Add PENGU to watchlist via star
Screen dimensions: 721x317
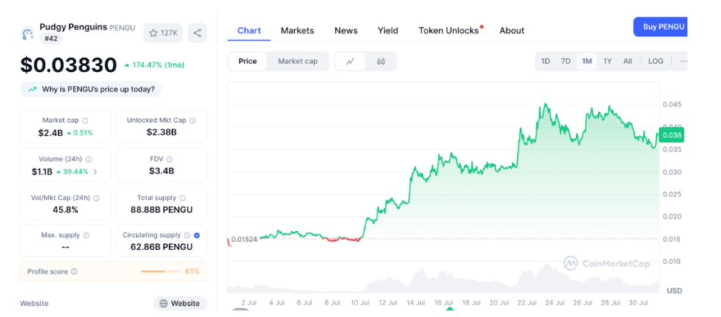coord(163,33)
